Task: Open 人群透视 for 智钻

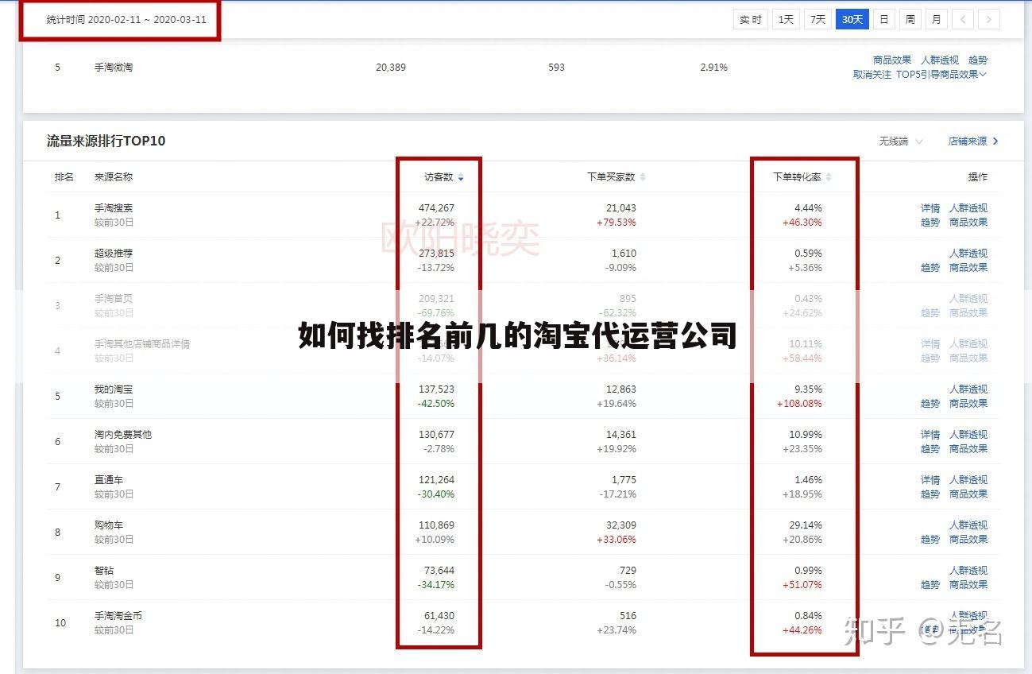Action: pyautogui.click(x=968, y=571)
